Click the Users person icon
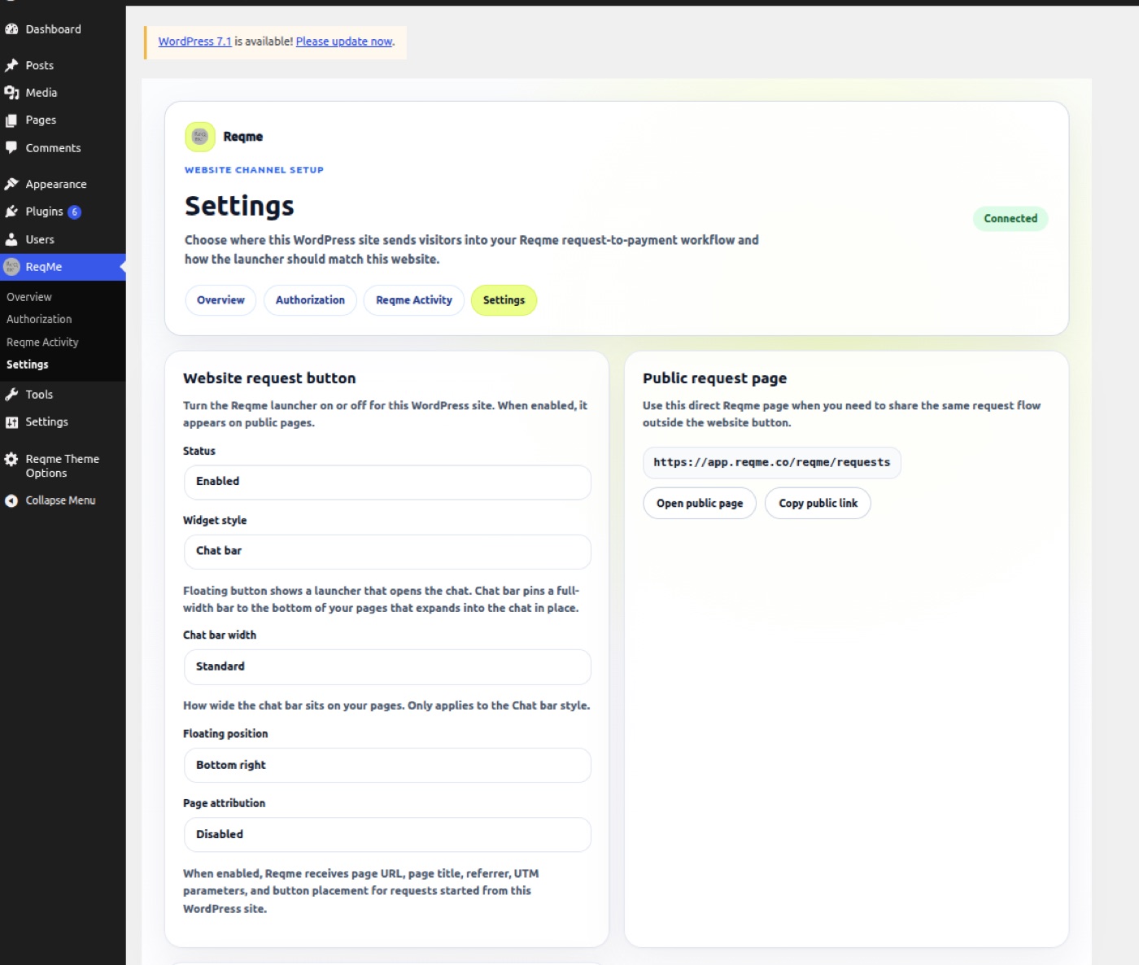The image size is (1139, 965). pos(11,239)
